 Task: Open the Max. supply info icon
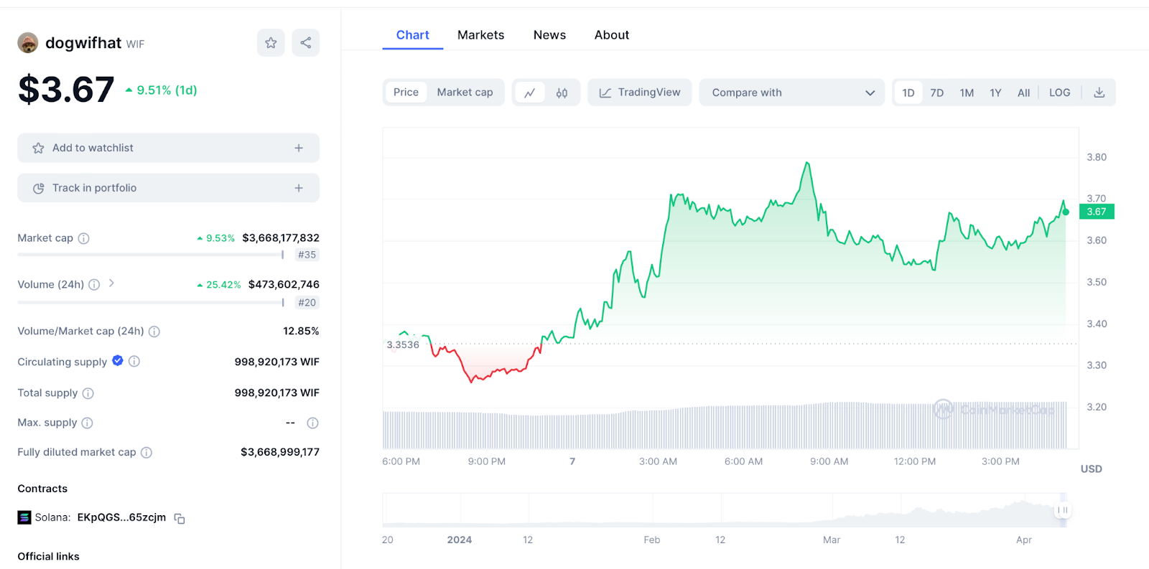tap(88, 423)
